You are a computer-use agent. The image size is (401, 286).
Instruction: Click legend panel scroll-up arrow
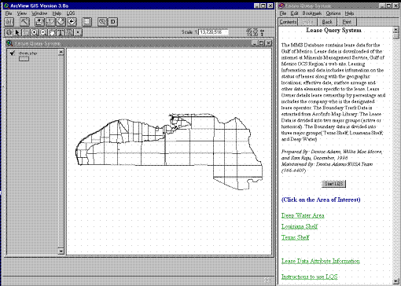coord(61,53)
